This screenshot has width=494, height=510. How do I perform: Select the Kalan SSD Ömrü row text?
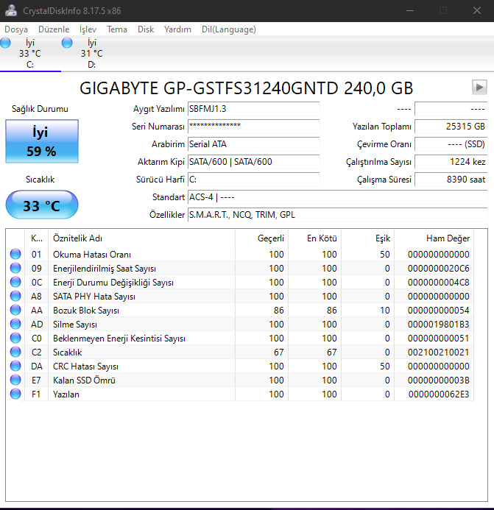[84, 380]
